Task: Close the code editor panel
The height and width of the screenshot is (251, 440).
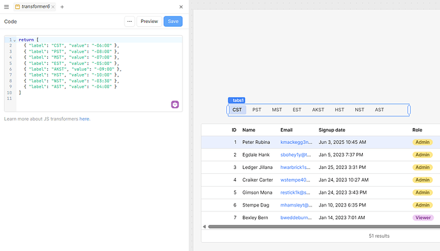Action: (x=181, y=7)
